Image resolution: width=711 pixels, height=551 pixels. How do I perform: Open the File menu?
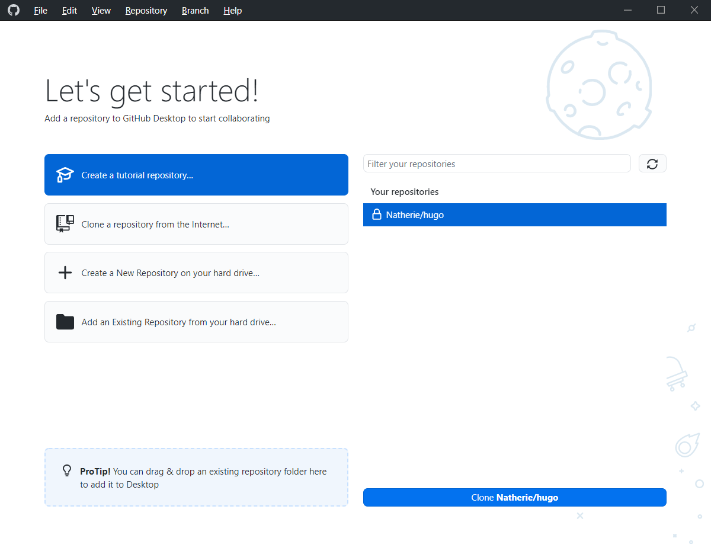pos(40,11)
